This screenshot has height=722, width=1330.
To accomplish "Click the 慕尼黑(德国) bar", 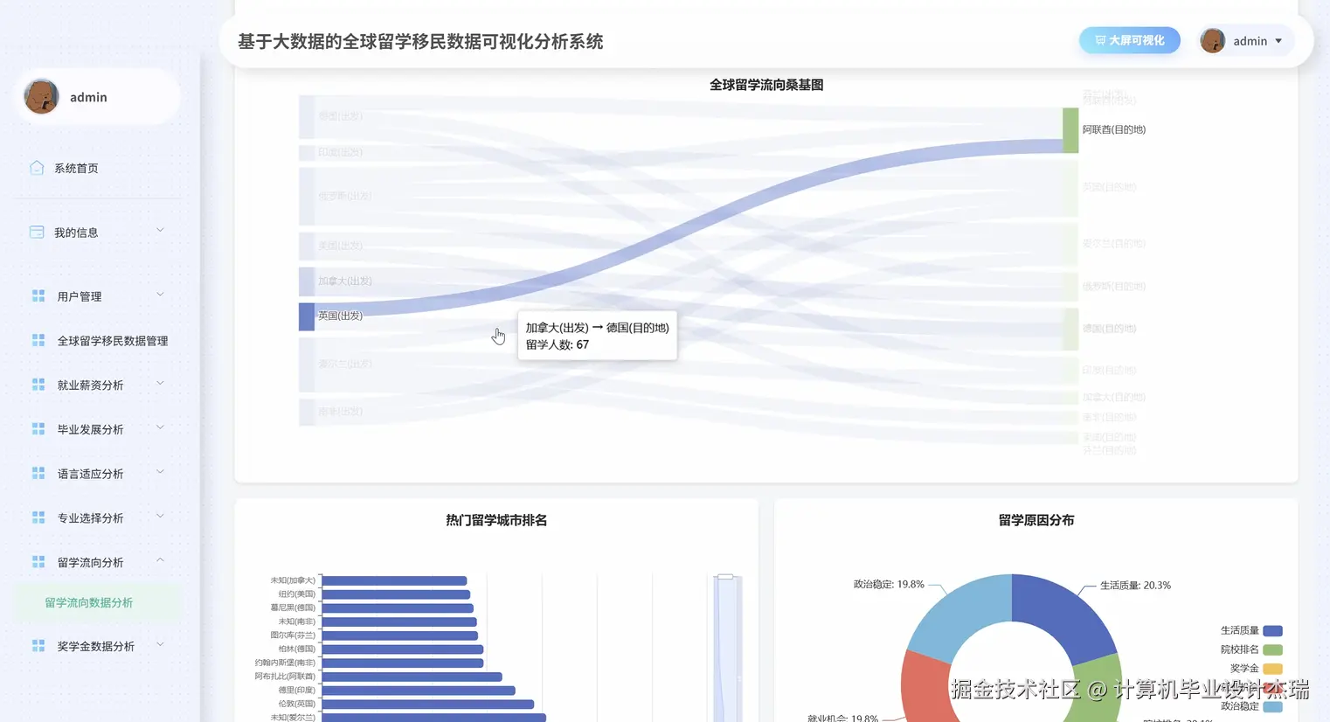I will [x=398, y=607].
